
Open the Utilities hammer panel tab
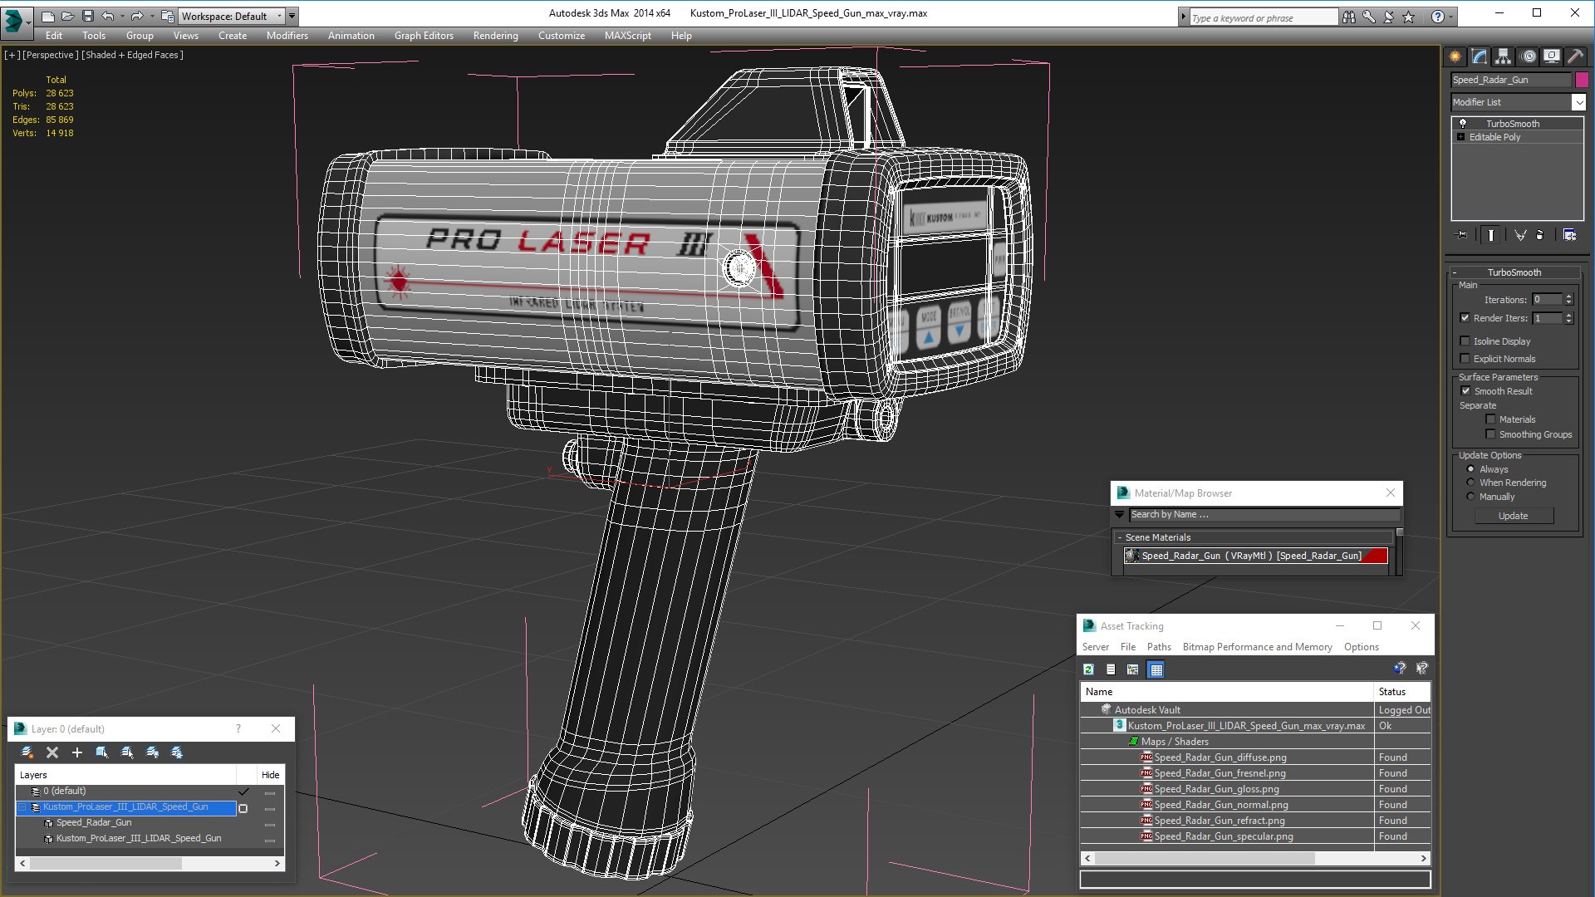[1575, 56]
